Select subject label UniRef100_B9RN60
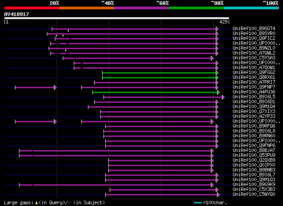 coord(254,136)
